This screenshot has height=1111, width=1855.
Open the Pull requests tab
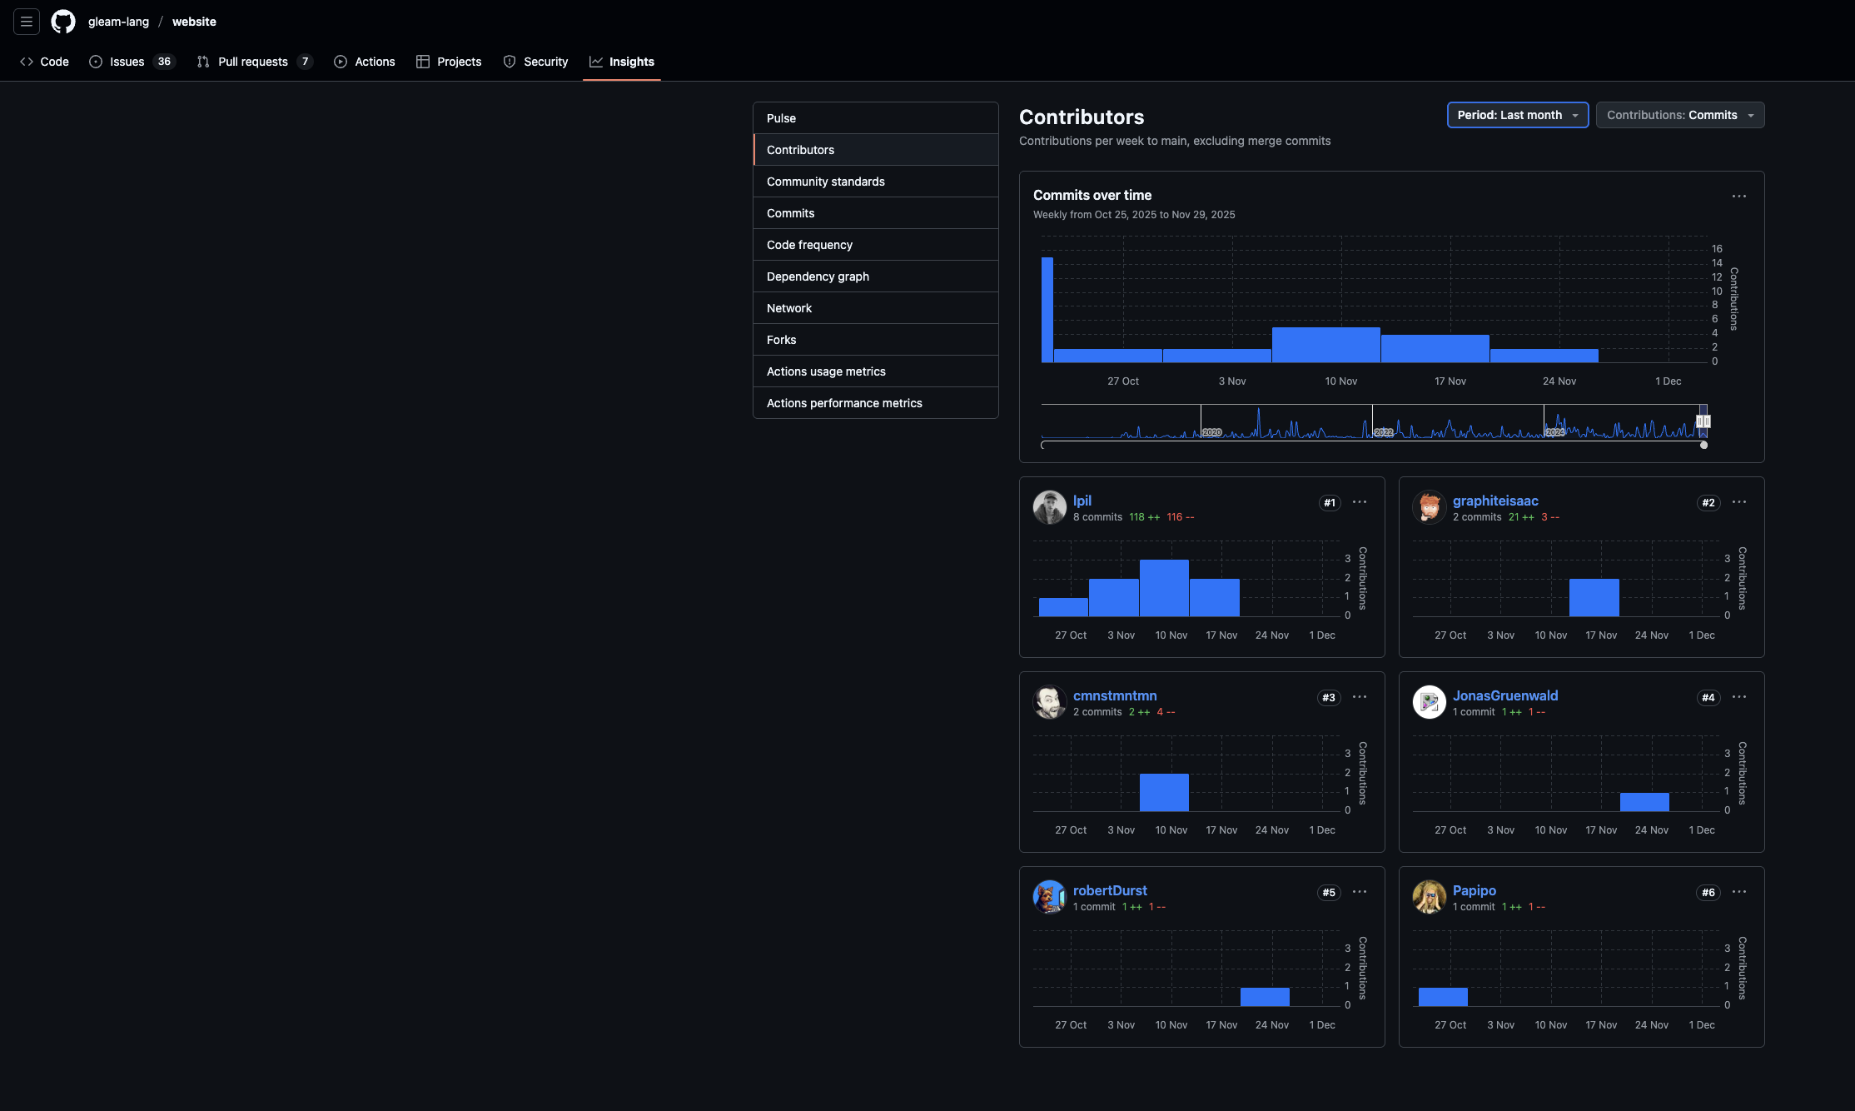253,62
